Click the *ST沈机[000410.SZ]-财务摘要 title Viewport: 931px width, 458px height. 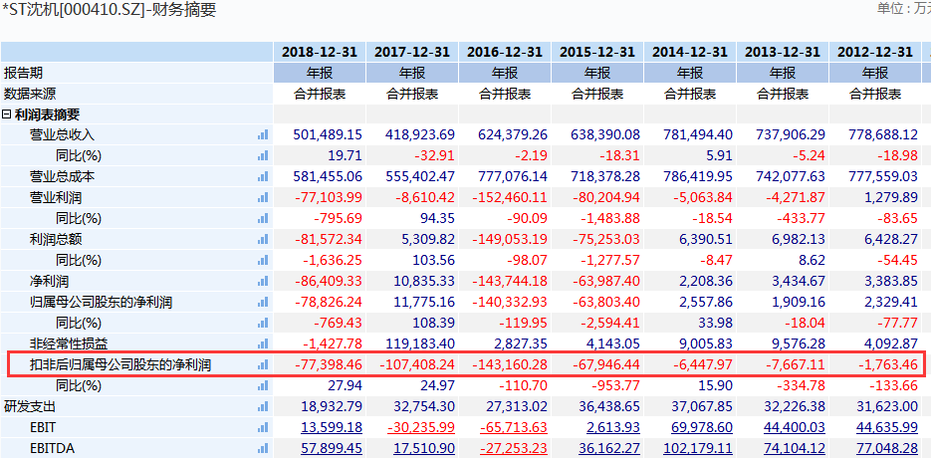click(108, 10)
